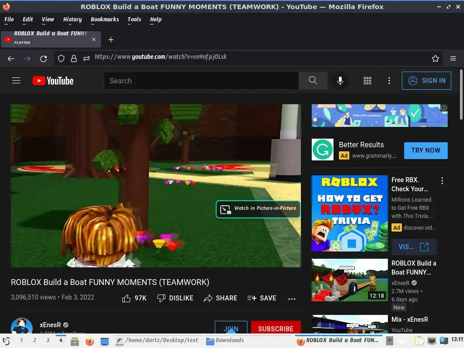The width and height of the screenshot is (464, 348).
Task: Open www.grammarly ad link
Action: (374, 156)
